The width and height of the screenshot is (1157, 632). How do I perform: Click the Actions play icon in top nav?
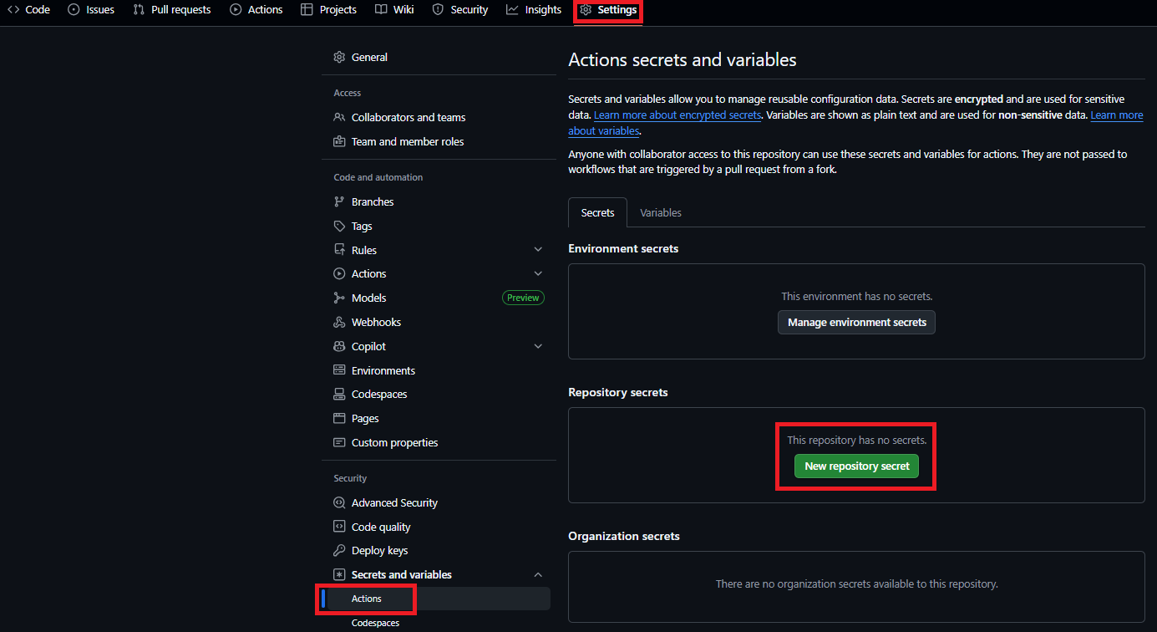click(x=236, y=10)
